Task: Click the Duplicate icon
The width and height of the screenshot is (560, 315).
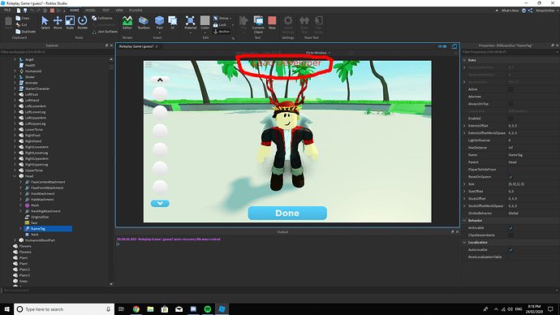Action: 18,32
